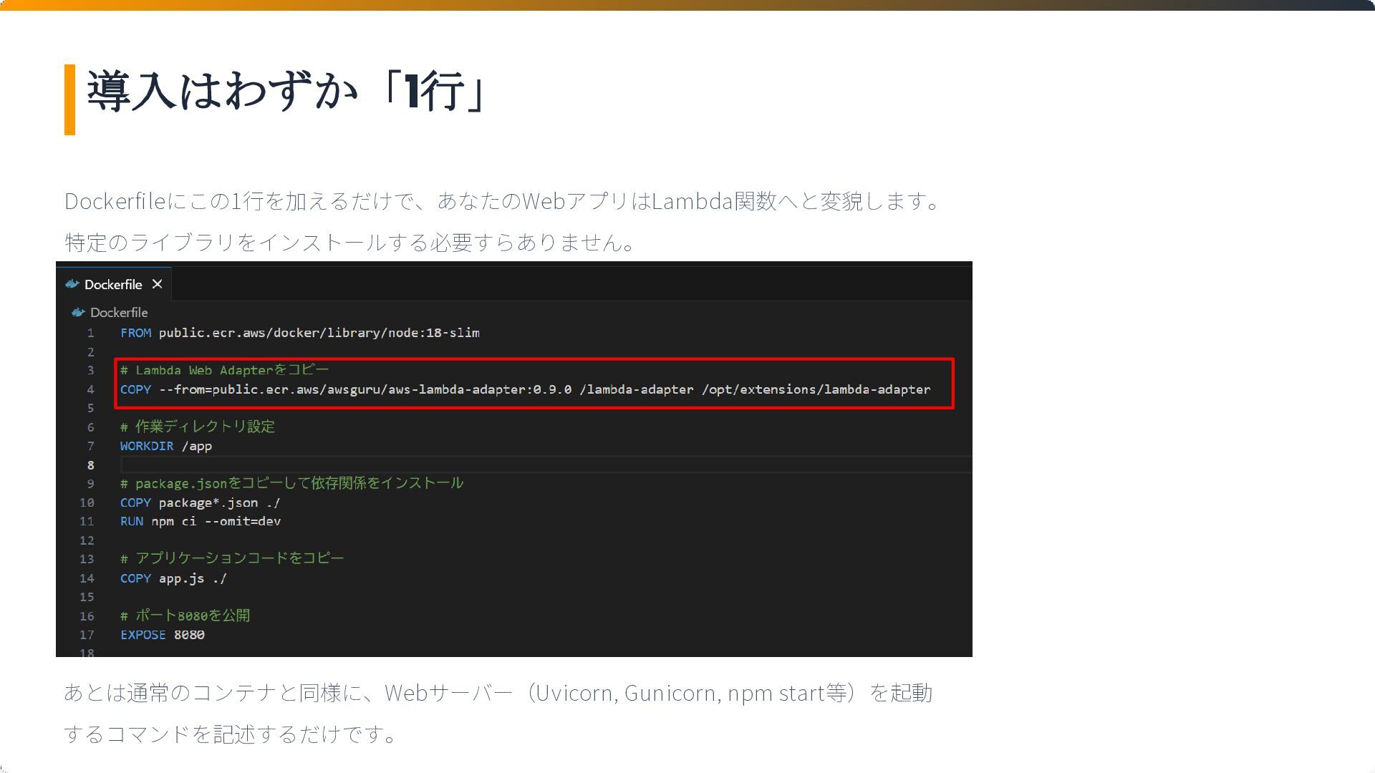Click line number 1 in the gutter
The width and height of the screenshot is (1375, 773).
click(91, 333)
